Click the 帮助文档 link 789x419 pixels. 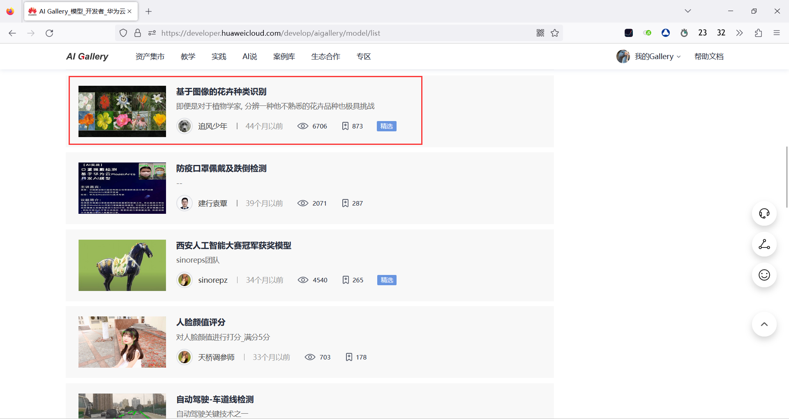pyautogui.click(x=708, y=56)
